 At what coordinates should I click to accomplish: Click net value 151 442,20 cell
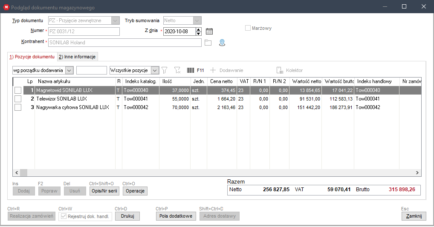pos(306,107)
